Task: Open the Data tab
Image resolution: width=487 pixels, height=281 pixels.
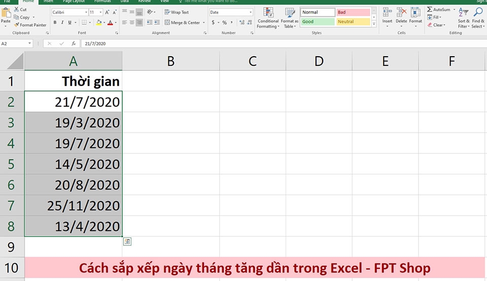Action: (x=125, y=2)
